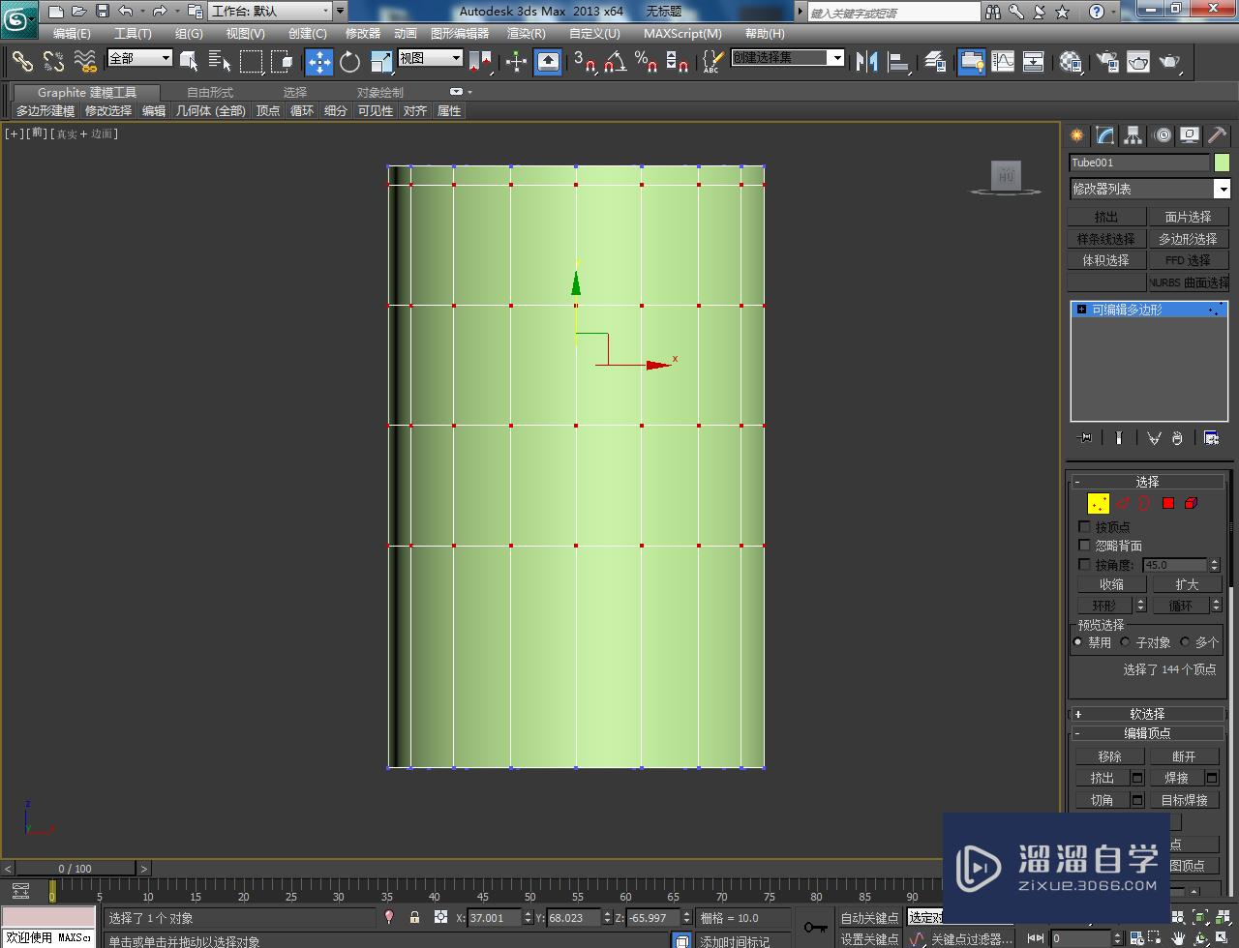
Task: Select the 子对象 preview radio button
Action: 1125,642
